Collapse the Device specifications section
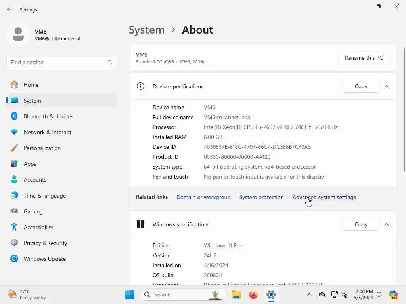Image resolution: width=406 pixels, height=304 pixels. pyautogui.click(x=386, y=86)
